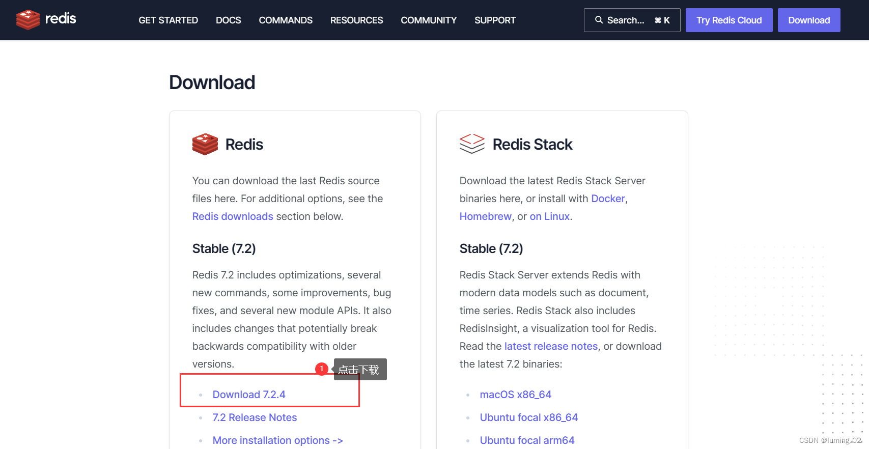Image resolution: width=869 pixels, height=449 pixels.
Task: Click the Download 7.2.4 link
Action: [x=249, y=395]
